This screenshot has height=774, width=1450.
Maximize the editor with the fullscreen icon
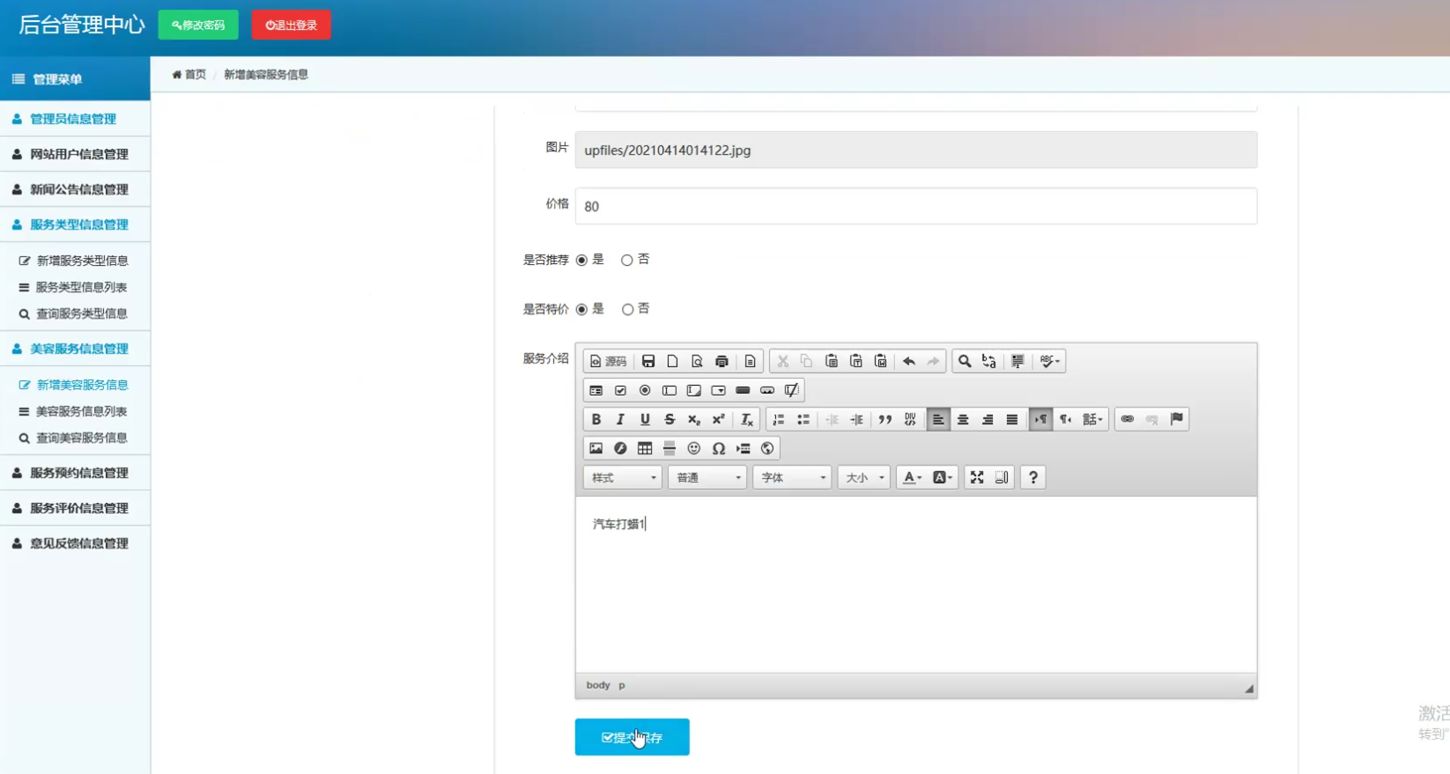tap(977, 477)
